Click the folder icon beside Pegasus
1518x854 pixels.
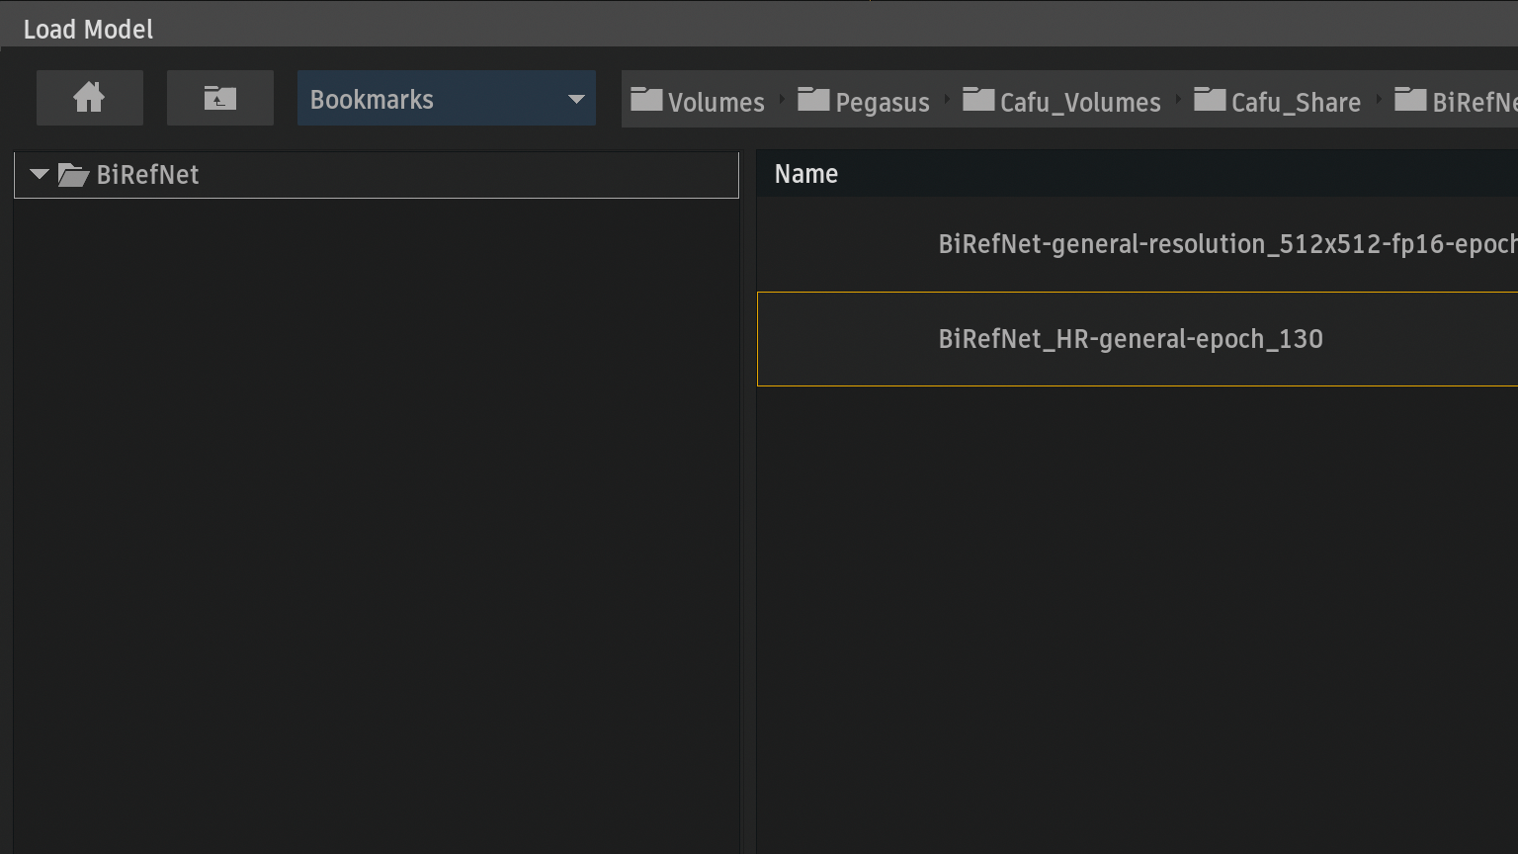[813, 100]
